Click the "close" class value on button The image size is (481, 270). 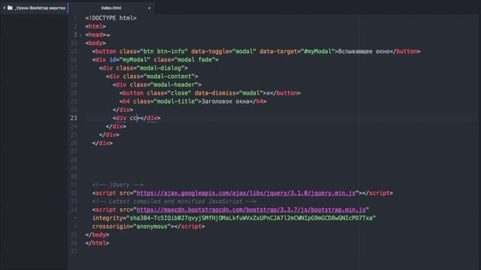click(179, 93)
